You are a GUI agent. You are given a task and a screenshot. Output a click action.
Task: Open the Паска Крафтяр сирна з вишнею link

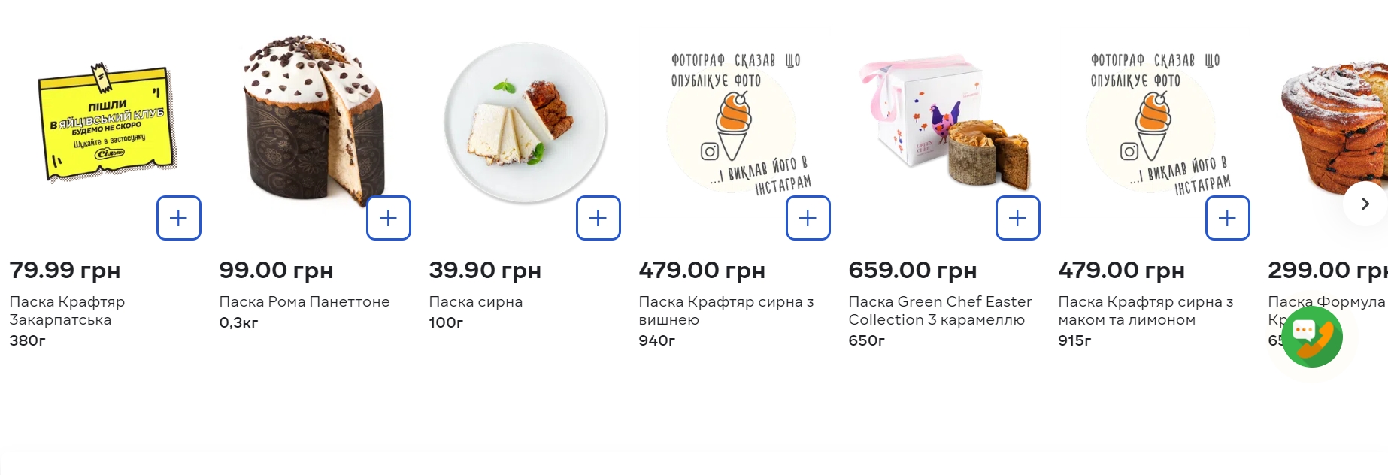[x=726, y=310]
